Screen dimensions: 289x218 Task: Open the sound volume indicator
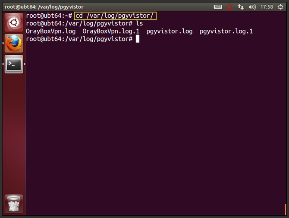252,7
